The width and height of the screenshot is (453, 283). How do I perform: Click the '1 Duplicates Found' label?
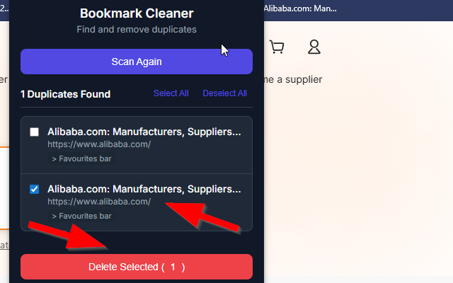65,94
